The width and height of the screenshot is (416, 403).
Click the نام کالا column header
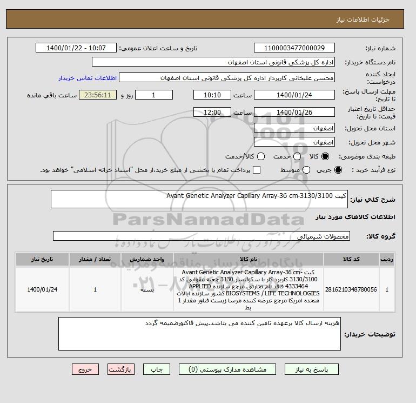pyautogui.click(x=249, y=259)
